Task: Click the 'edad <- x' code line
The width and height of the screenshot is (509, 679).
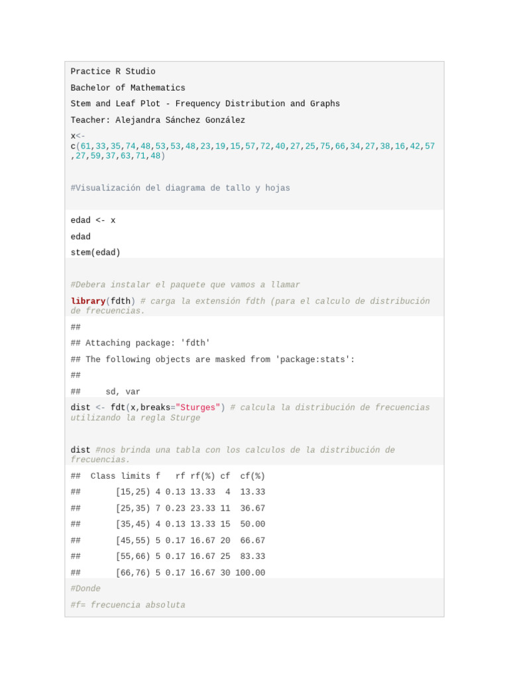Action: 93,220
